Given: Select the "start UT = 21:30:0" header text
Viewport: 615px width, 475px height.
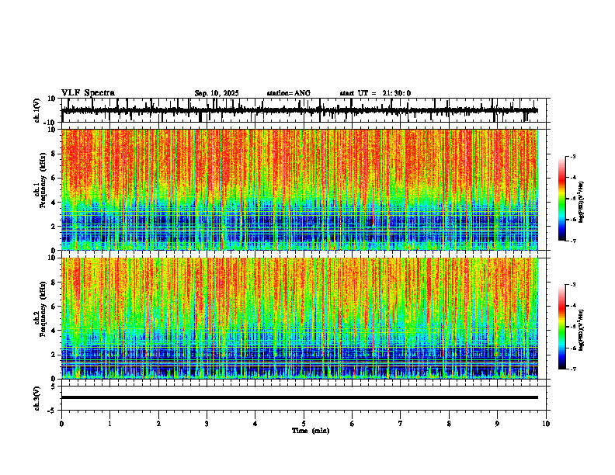Looking at the screenshot, I should click(375, 93).
